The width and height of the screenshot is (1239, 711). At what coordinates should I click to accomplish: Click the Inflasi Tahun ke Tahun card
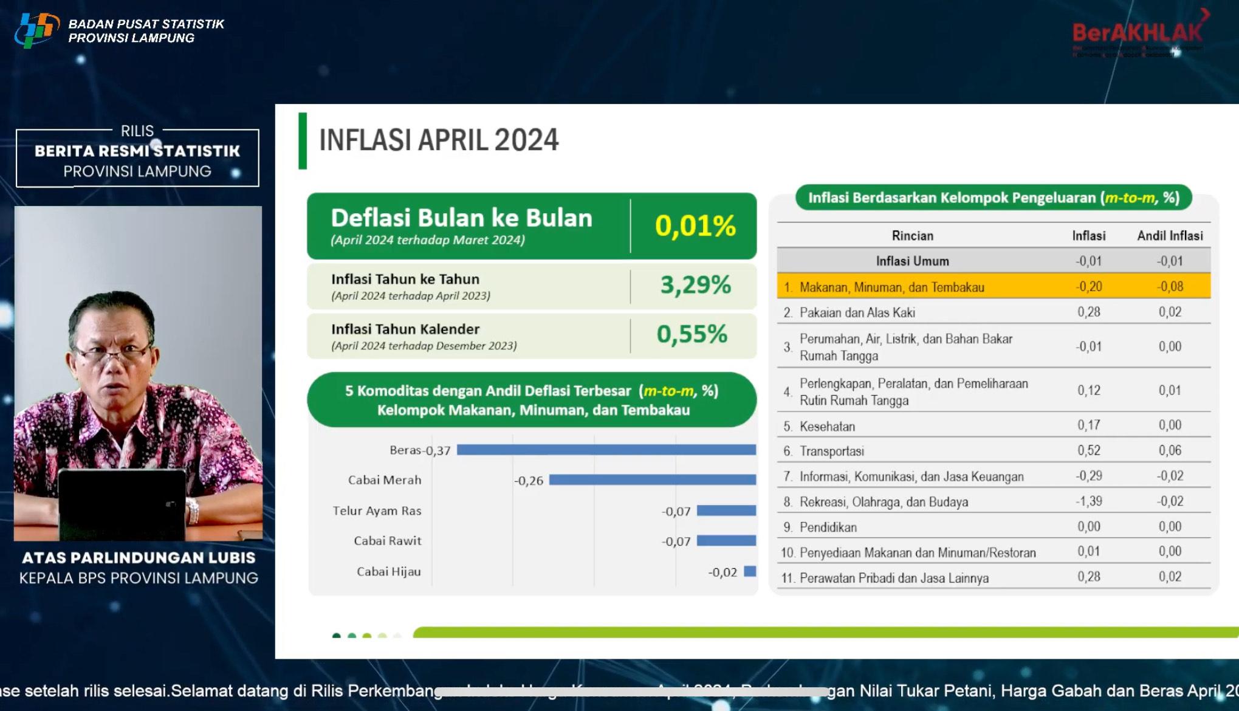click(531, 286)
